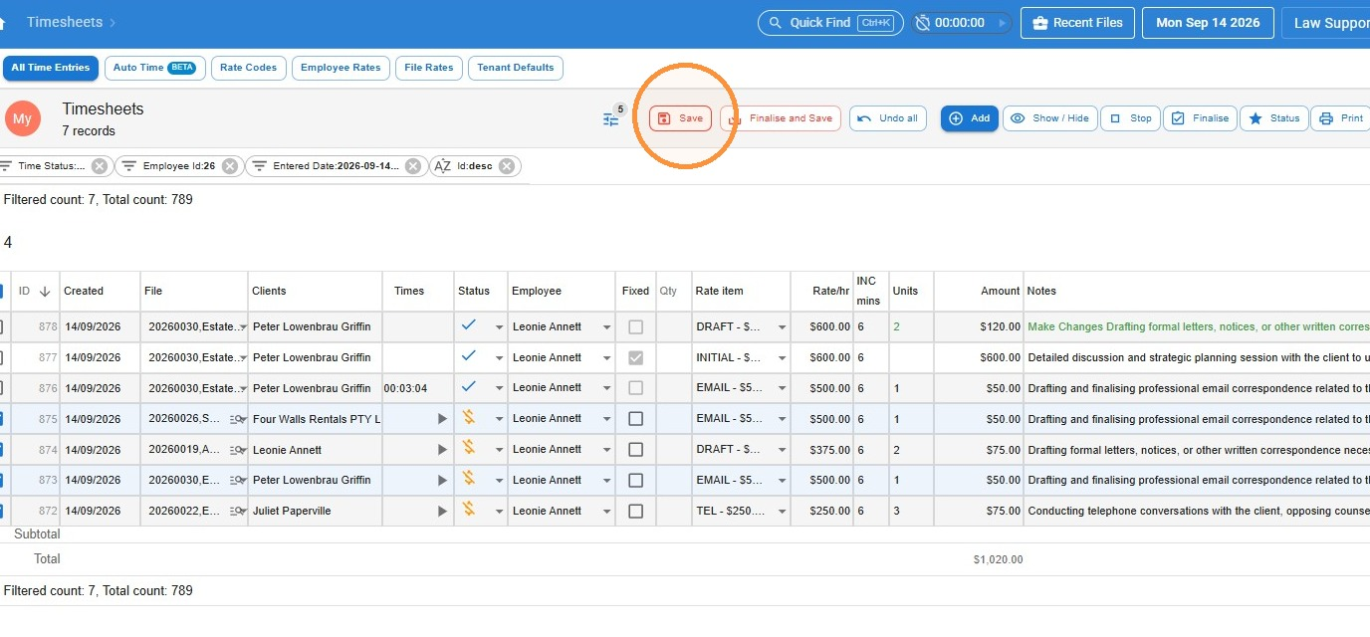Expand Rate item dropdown on row 878
The height and width of the screenshot is (637, 1370).
pos(782,327)
